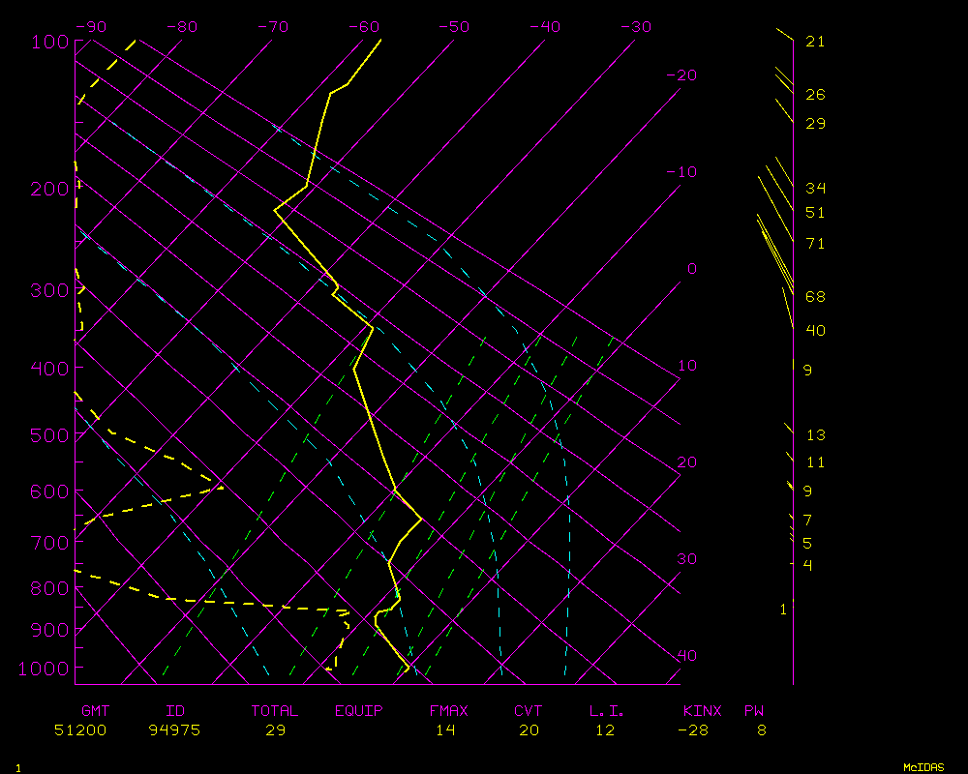Select the 100 pressure level label
The image size is (968, 774).
[x=49, y=42]
